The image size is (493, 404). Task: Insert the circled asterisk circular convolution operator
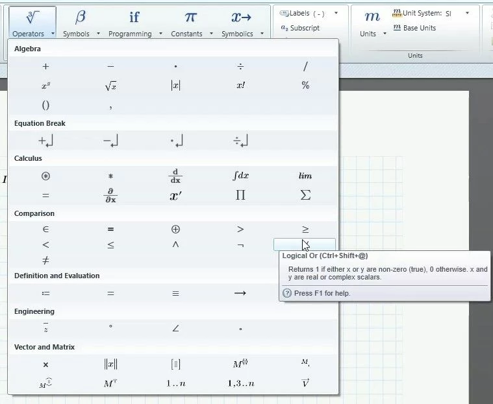point(45,176)
